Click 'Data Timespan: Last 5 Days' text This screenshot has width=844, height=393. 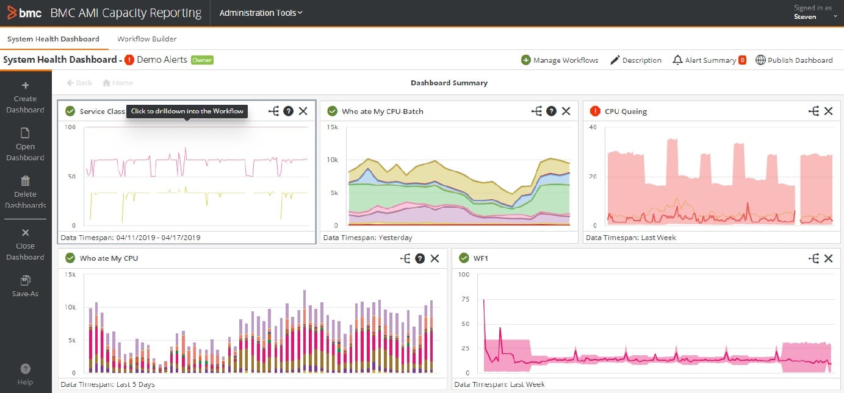(x=107, y=384)
